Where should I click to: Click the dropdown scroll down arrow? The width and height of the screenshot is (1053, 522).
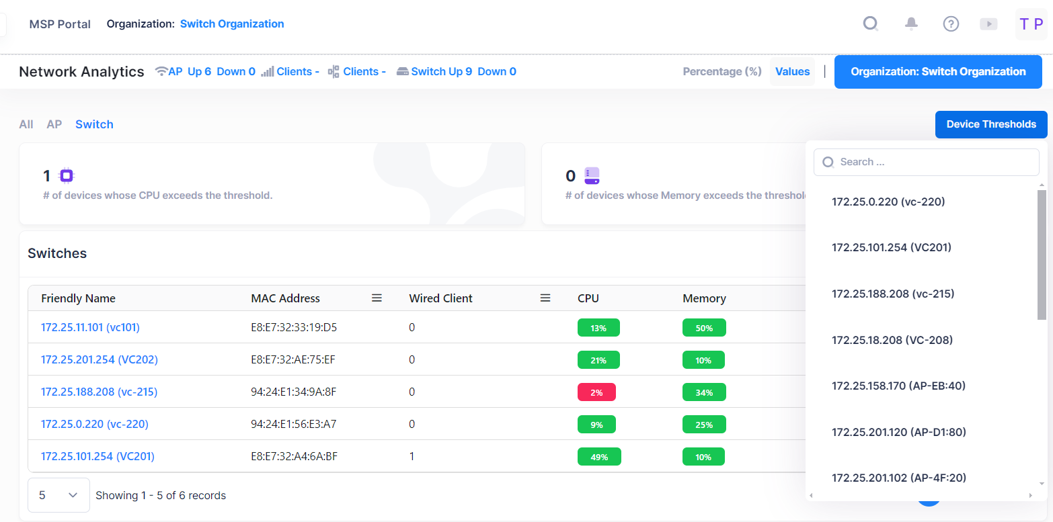pyautogui.click(x=1042, y=483)
